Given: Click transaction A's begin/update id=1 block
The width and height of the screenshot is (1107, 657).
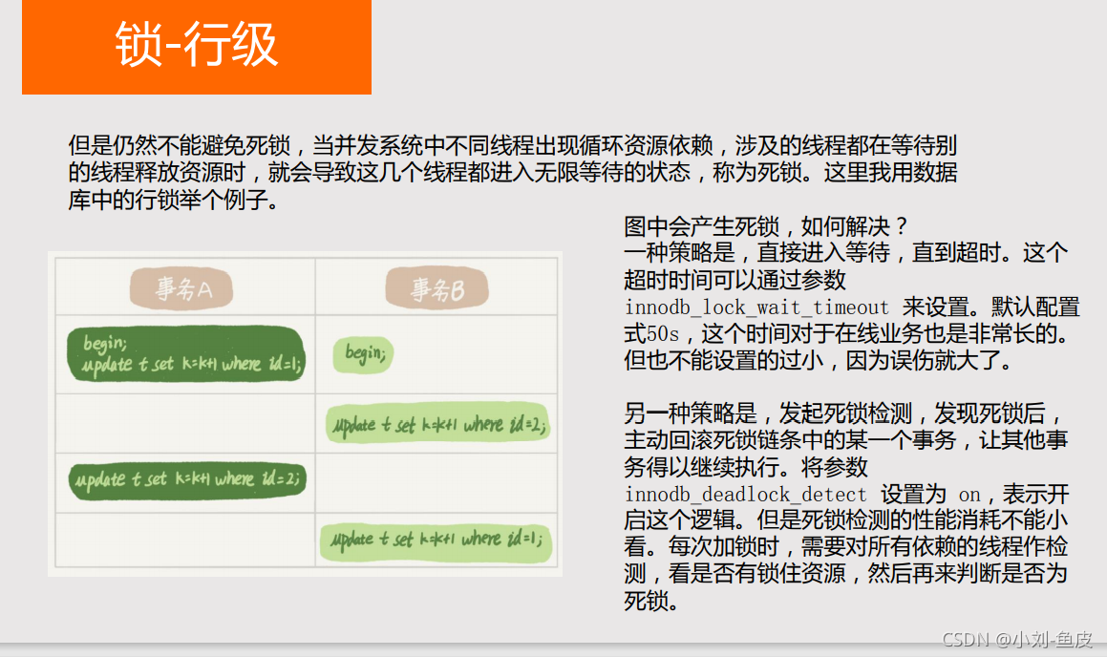Looking at the screenshot, I should click(x=186, y=353).
